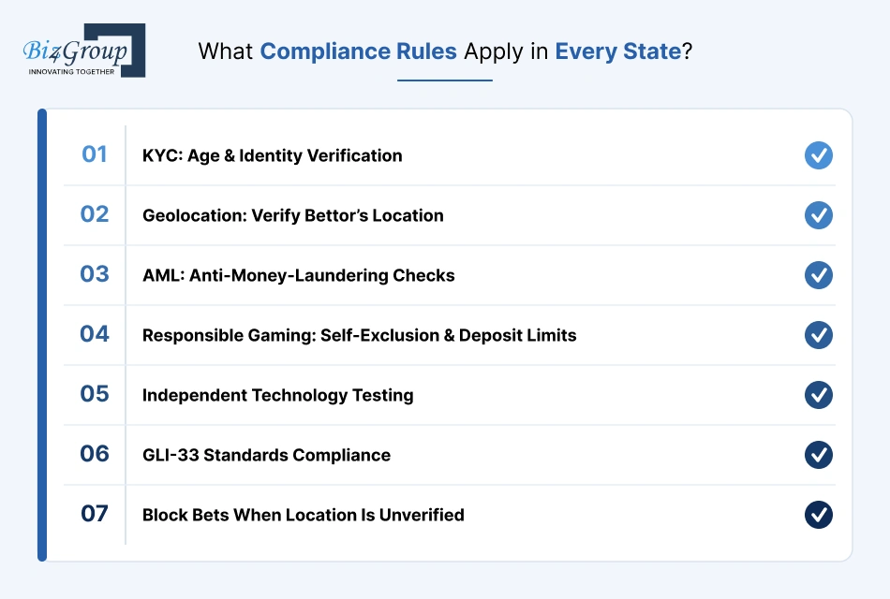The image size is (890, 599).
Task: Click checkmark for Block Bets row
Action: [819, 515]
